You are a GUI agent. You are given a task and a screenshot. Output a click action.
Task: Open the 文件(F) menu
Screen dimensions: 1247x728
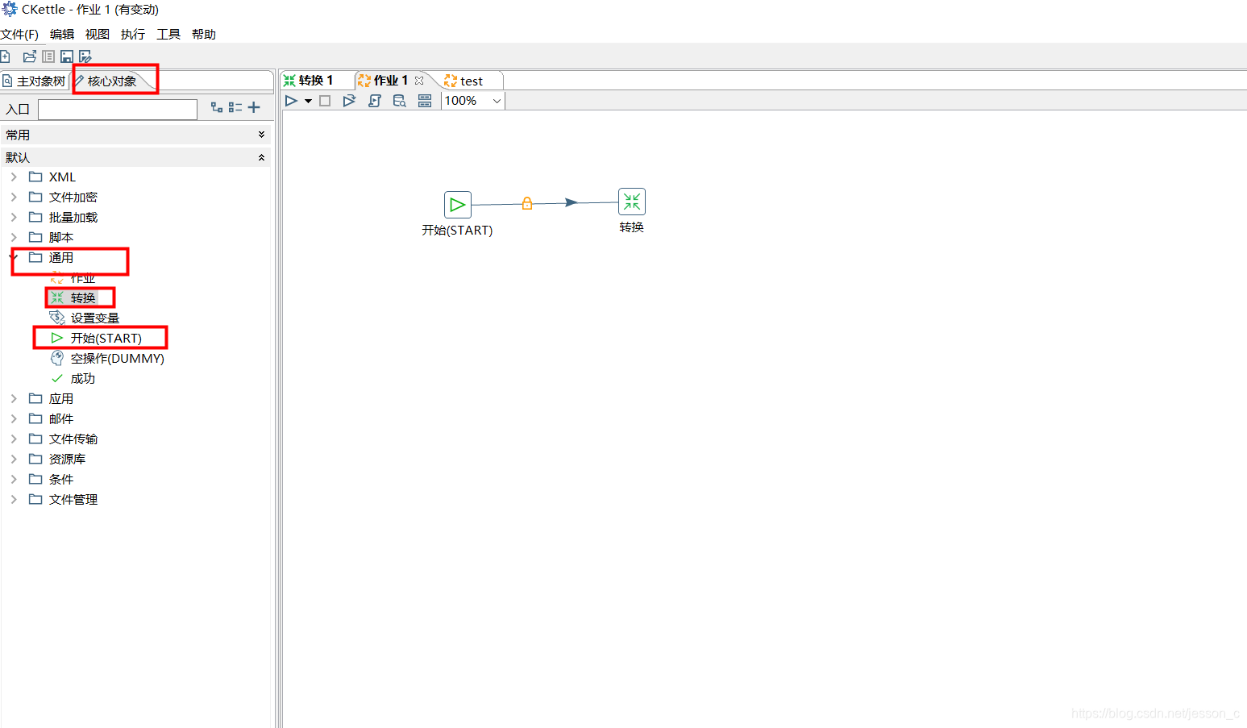coord(19,35)
